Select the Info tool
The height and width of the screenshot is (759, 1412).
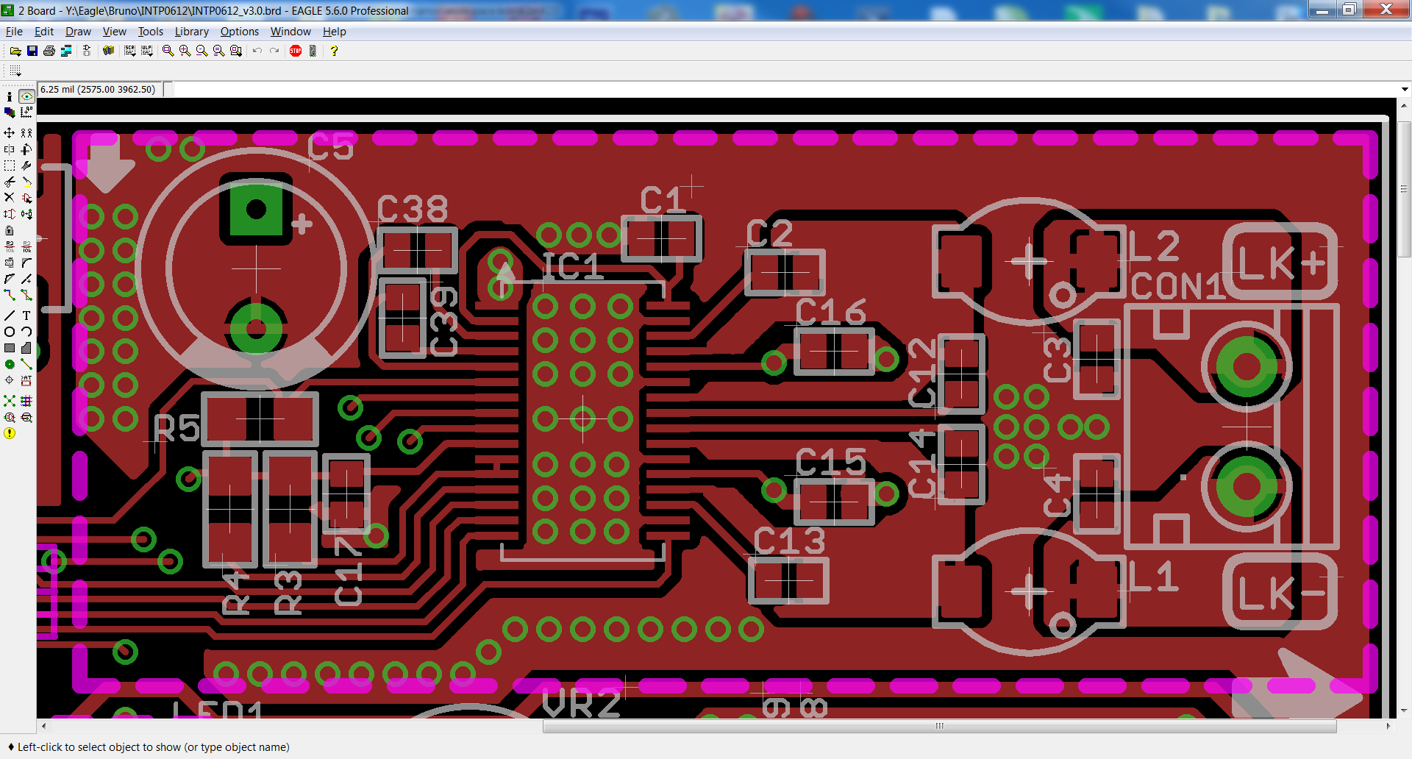click(10, 96)
